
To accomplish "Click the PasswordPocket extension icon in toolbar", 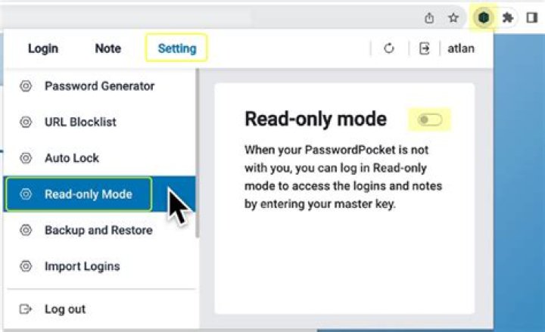I will coord(484,17).
